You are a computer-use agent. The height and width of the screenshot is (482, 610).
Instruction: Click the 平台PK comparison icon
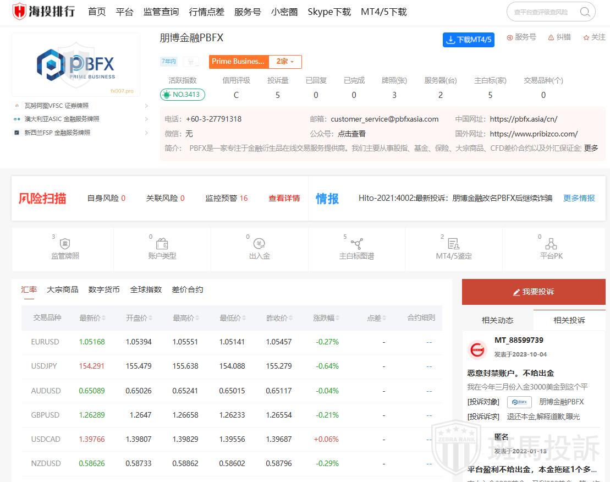click(551, 244)
